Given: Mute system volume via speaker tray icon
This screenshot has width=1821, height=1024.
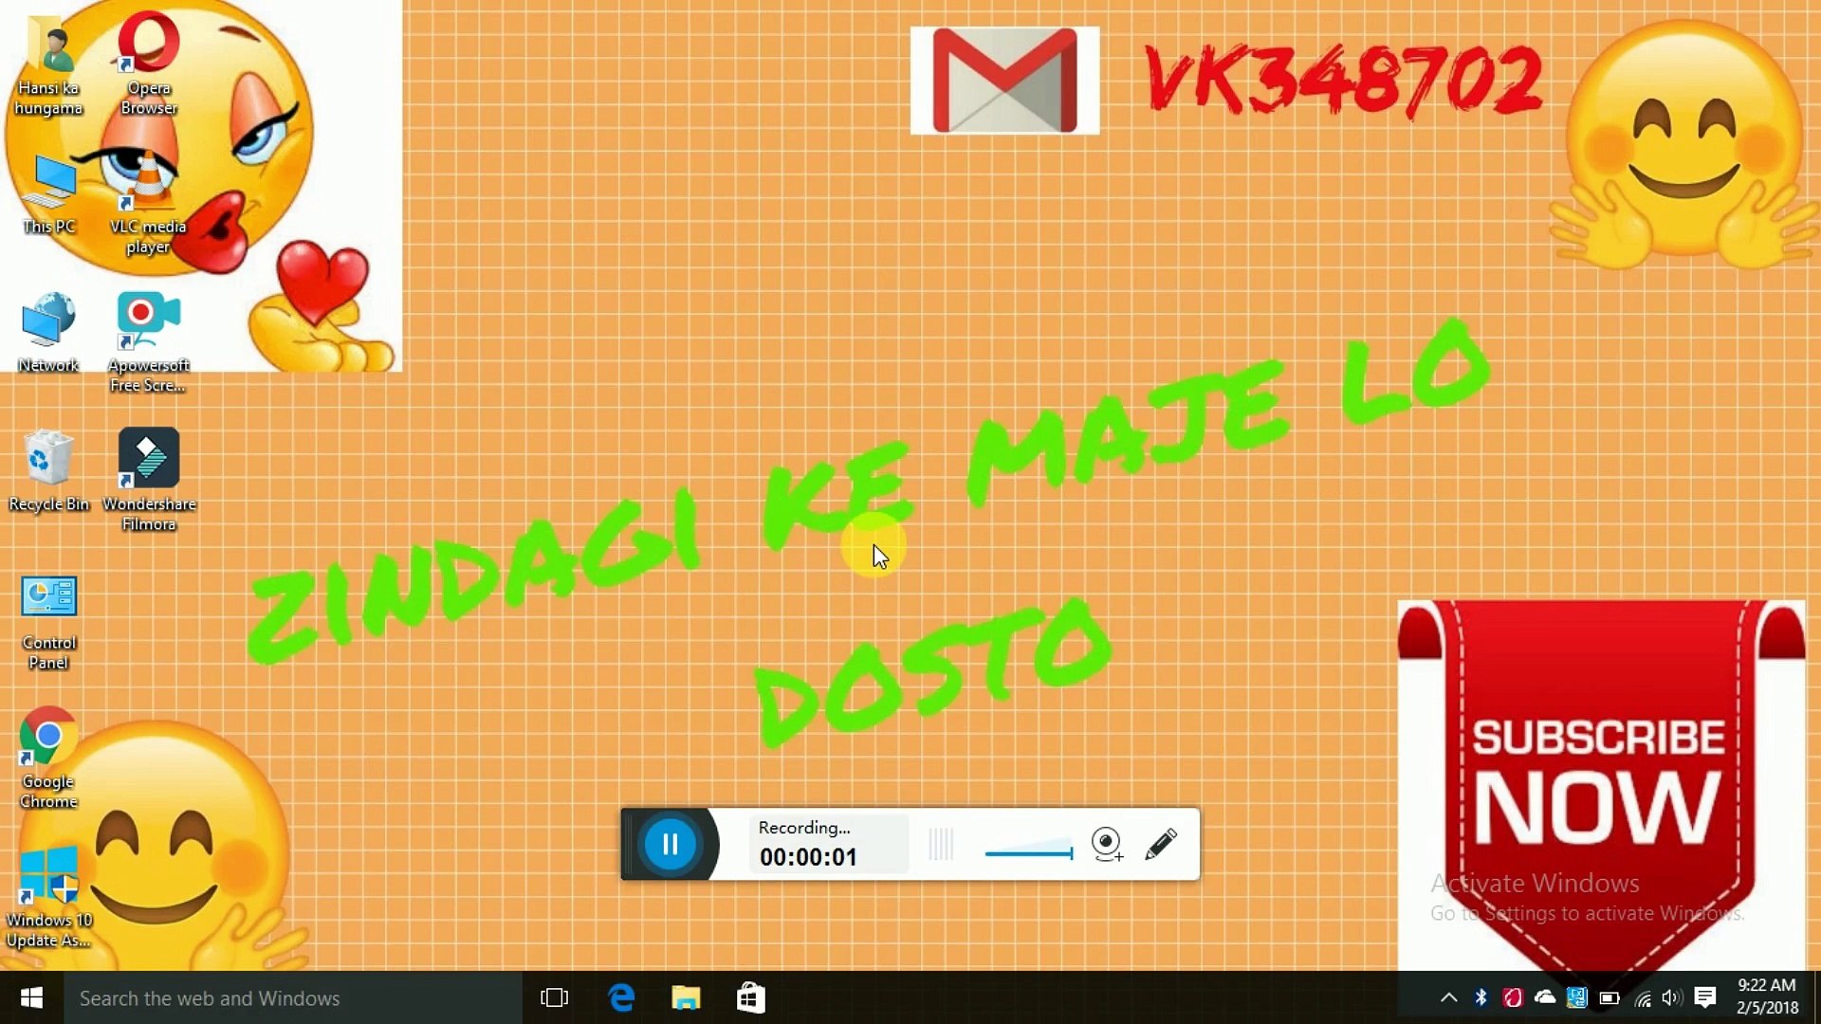Looking at the screenshot, I should [1671, 997].
